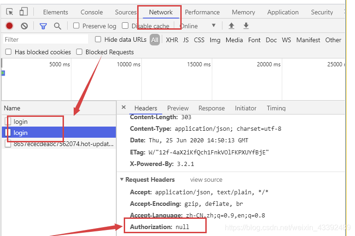Image resolution: width=355 pixels, height=236 pixels.
Task: Click the 15000 ms timeline marker
Action: click(199, 64)
